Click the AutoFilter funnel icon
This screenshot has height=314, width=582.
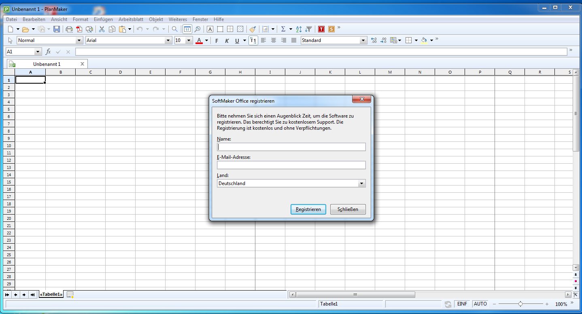[x=309, y=29]
